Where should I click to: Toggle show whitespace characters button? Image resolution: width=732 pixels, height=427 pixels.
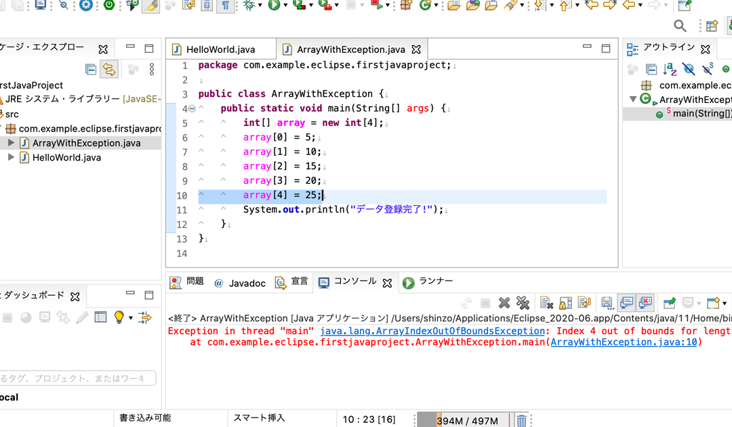[x=226, y=5]
